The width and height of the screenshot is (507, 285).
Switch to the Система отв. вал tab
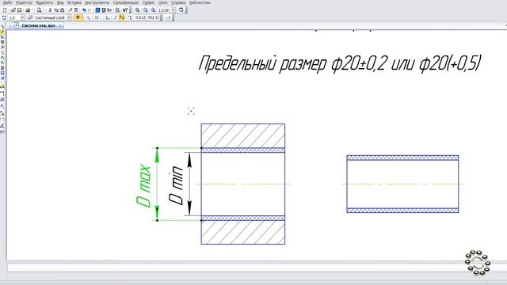point(38,25)
